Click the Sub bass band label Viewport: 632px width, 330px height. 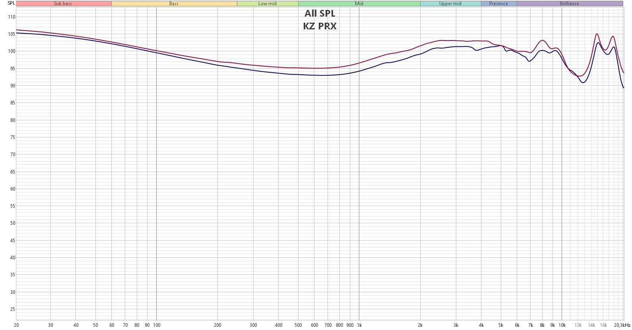pyautogui.click(x=63, y=4)
